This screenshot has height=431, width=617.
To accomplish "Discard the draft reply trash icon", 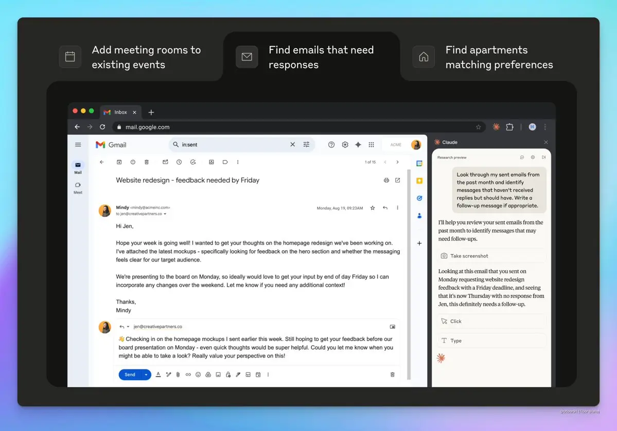I will [392, 374].
